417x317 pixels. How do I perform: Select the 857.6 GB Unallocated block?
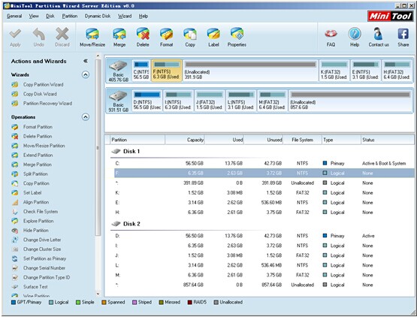point(351,101)
